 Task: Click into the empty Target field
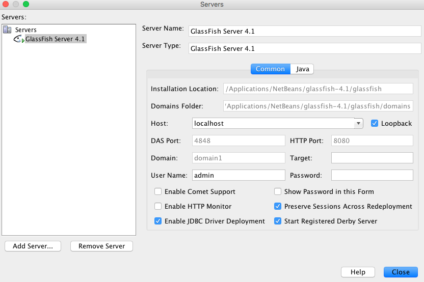tap(372, 158)
